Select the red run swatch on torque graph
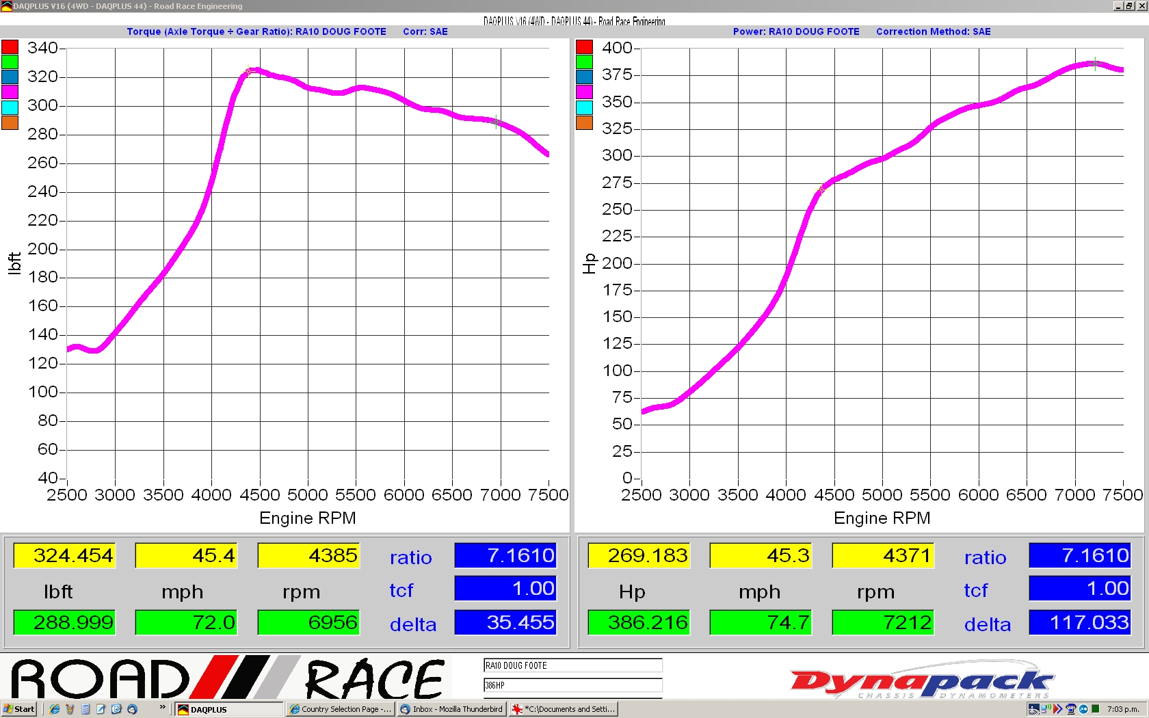Viewport: 1149px width, 718px height. point(10,47)
